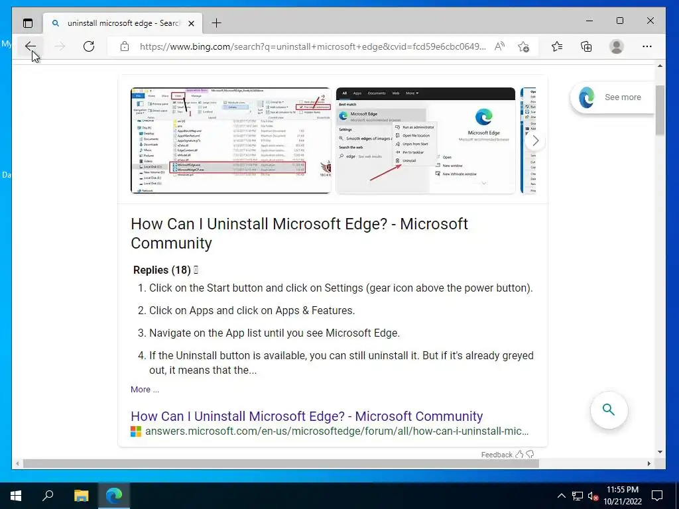679x509 pixels.
Task: Open the Collections icon
Action: tap(586, 46)
